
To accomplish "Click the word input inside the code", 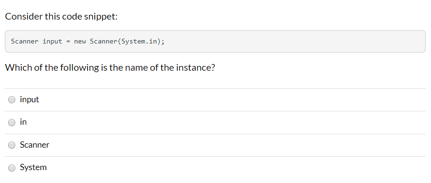I will pos(52,42).
